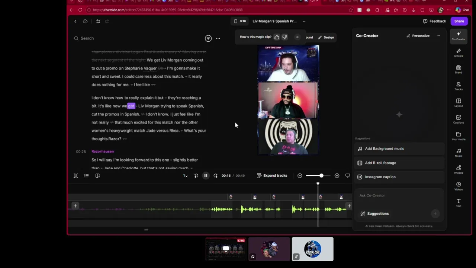The width and height of the screenshot is (476, 268).
Task: Open the 9:16 aspect ratio selector
Action: pos(240,21)
